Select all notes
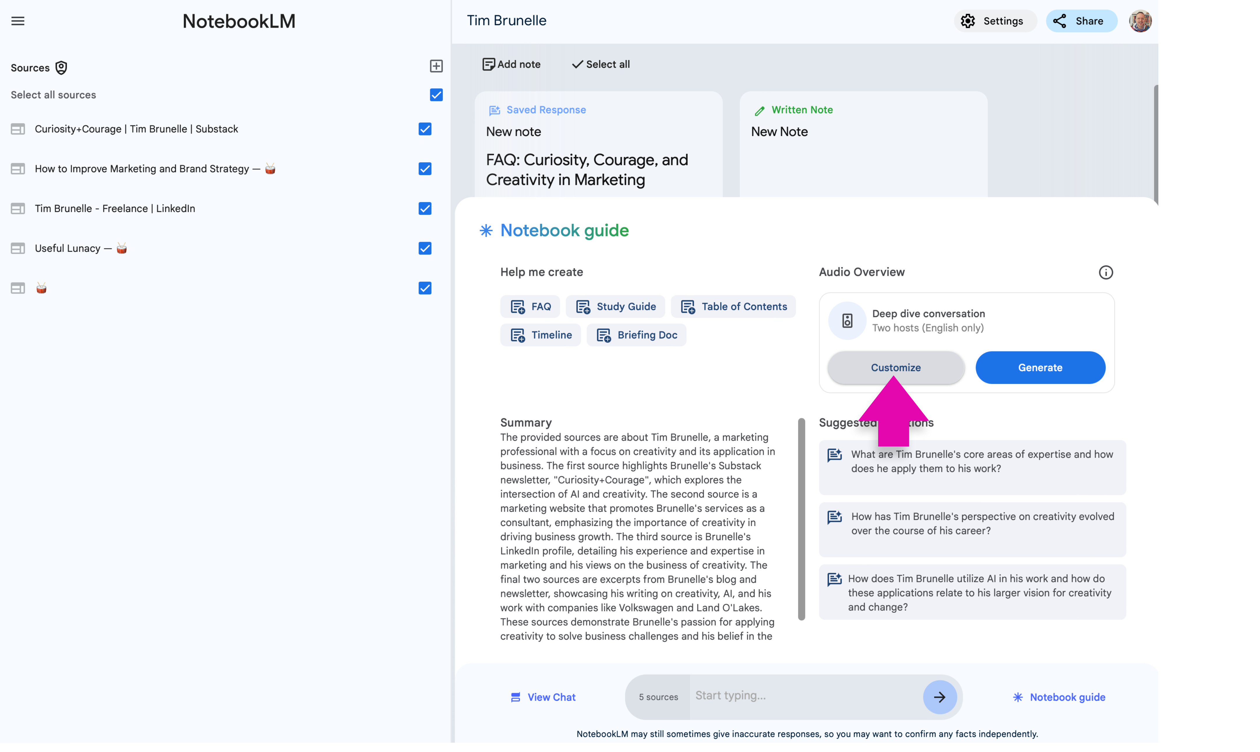Screen dimensions: 1260x752 [601, 64]
